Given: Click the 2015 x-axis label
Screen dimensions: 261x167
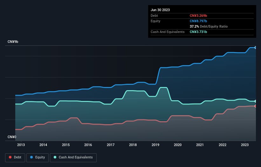Looking at the screenshot, I should coord(66,145).
